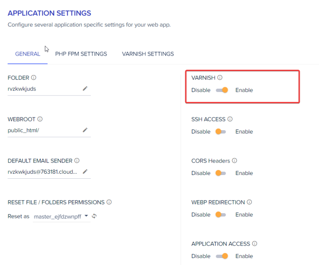Click the 'Reset as' label
Image resolution: width=319 pixels, height=265 pixels.
coord(19,216)
